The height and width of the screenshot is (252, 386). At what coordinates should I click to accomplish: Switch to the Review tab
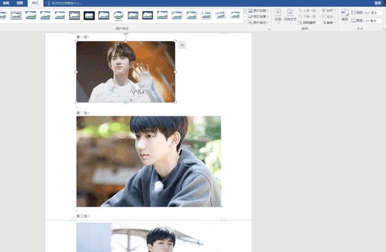click(x=6, y=3)
